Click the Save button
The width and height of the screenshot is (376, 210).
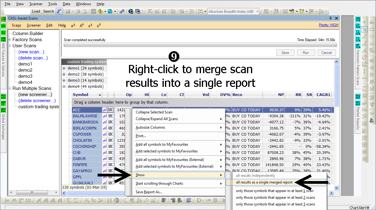pyautogui.click(x=285, y=53)
